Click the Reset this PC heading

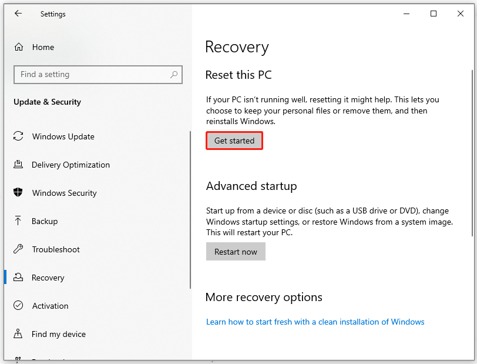pyautogui.click(x=238, y=75)
